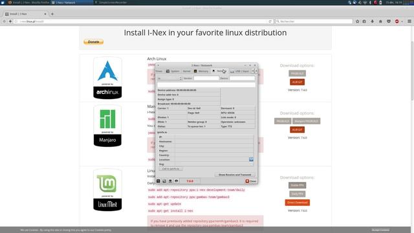
Task: Click the first dark icon in I-Nex footer
Action: [x=158, y=181]
